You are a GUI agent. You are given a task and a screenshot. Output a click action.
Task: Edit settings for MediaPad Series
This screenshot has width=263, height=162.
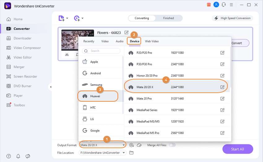[x=222, y=110]
